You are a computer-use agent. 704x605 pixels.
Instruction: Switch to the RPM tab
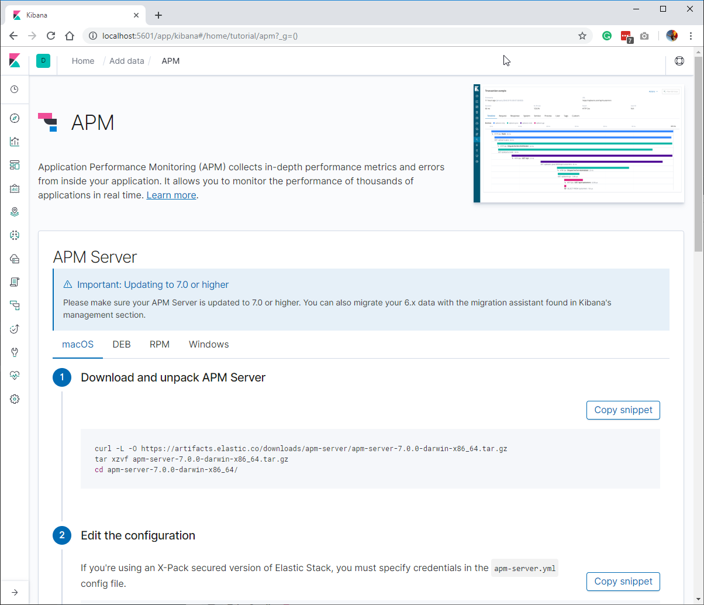[160, 344]
